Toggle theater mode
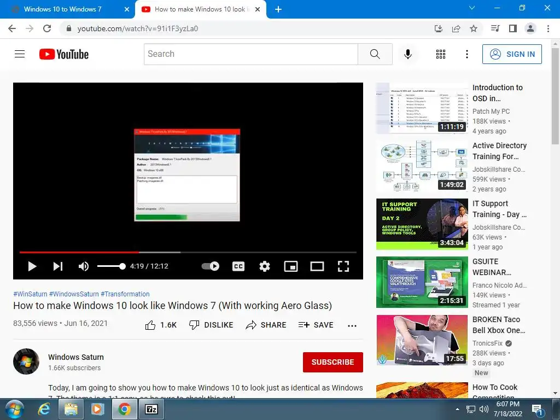Screen dimensions: 560x420 point(317,266)
